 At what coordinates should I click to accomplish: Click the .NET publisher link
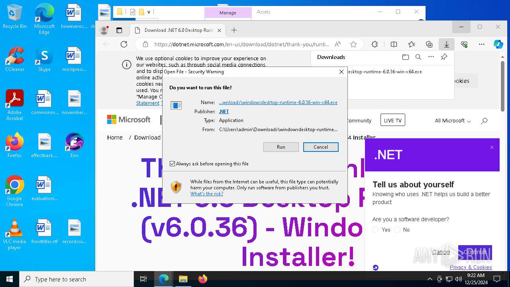tap(224, 112)
